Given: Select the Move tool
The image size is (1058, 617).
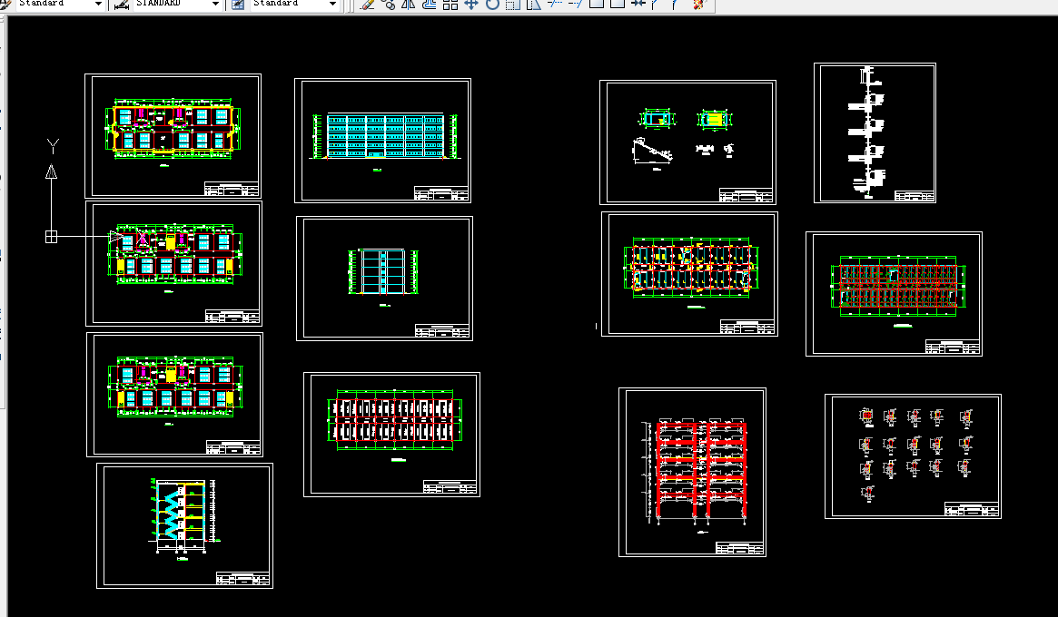Looking at the screenshot, I should pyautogui.click(x=471, y=4).
